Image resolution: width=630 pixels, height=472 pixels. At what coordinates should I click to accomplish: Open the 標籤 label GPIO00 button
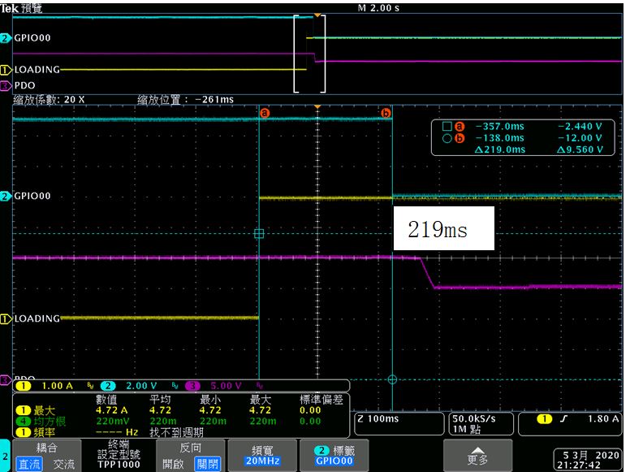click(334, 455)
